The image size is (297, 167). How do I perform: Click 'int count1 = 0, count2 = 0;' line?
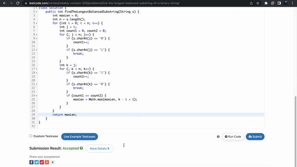pyautogui.click(x=83, y=31)
